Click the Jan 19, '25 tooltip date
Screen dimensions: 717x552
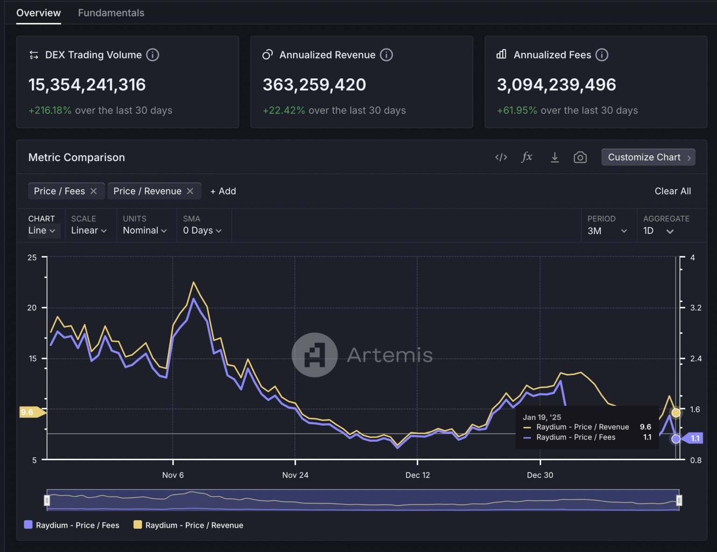(541, 417)
